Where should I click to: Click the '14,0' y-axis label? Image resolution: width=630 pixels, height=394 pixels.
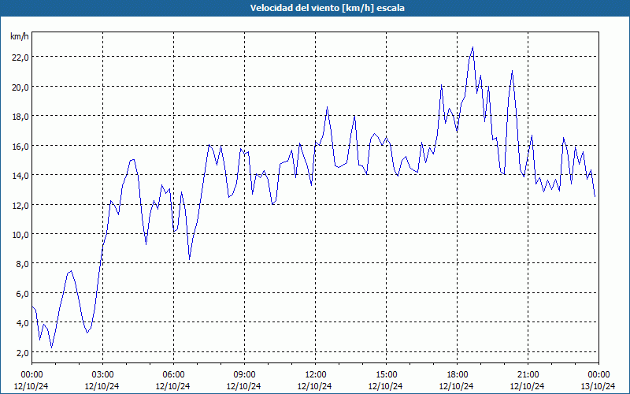20,175
